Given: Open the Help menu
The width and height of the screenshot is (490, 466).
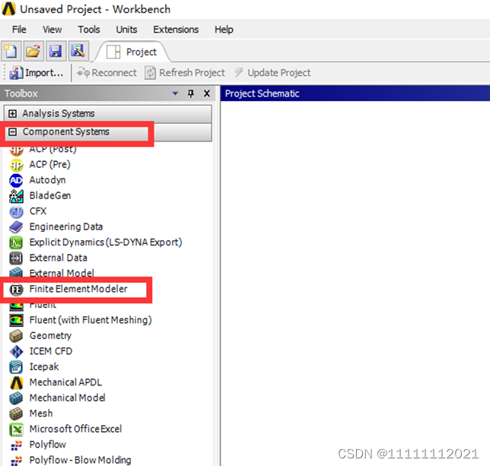Looking at the screenshot, I should 224,30.
